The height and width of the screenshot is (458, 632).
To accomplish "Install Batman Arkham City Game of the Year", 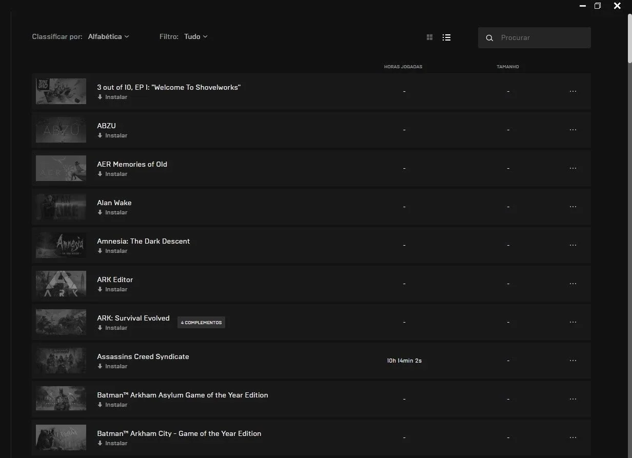I will point(112,443).
